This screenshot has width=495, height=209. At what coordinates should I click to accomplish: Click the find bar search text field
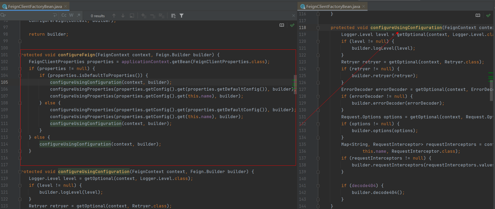pos(29,16)
